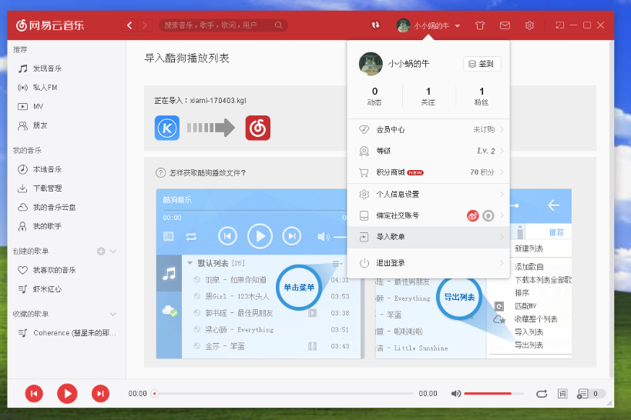This screenshot has height=420, width=631.
Task: Click the 签到 sign-in button
Action: pyautogui.click(x=482, y=64)
